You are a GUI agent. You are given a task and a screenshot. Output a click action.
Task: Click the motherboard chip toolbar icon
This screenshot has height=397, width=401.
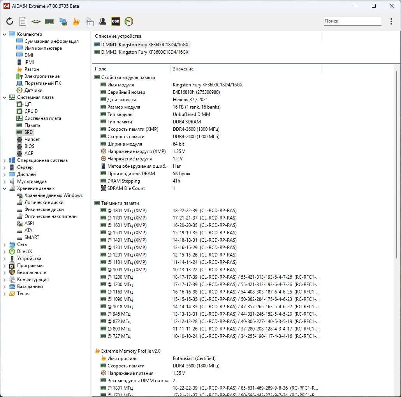click(36, 21)
